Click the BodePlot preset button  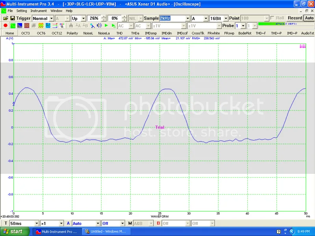[x=245, y=33]
